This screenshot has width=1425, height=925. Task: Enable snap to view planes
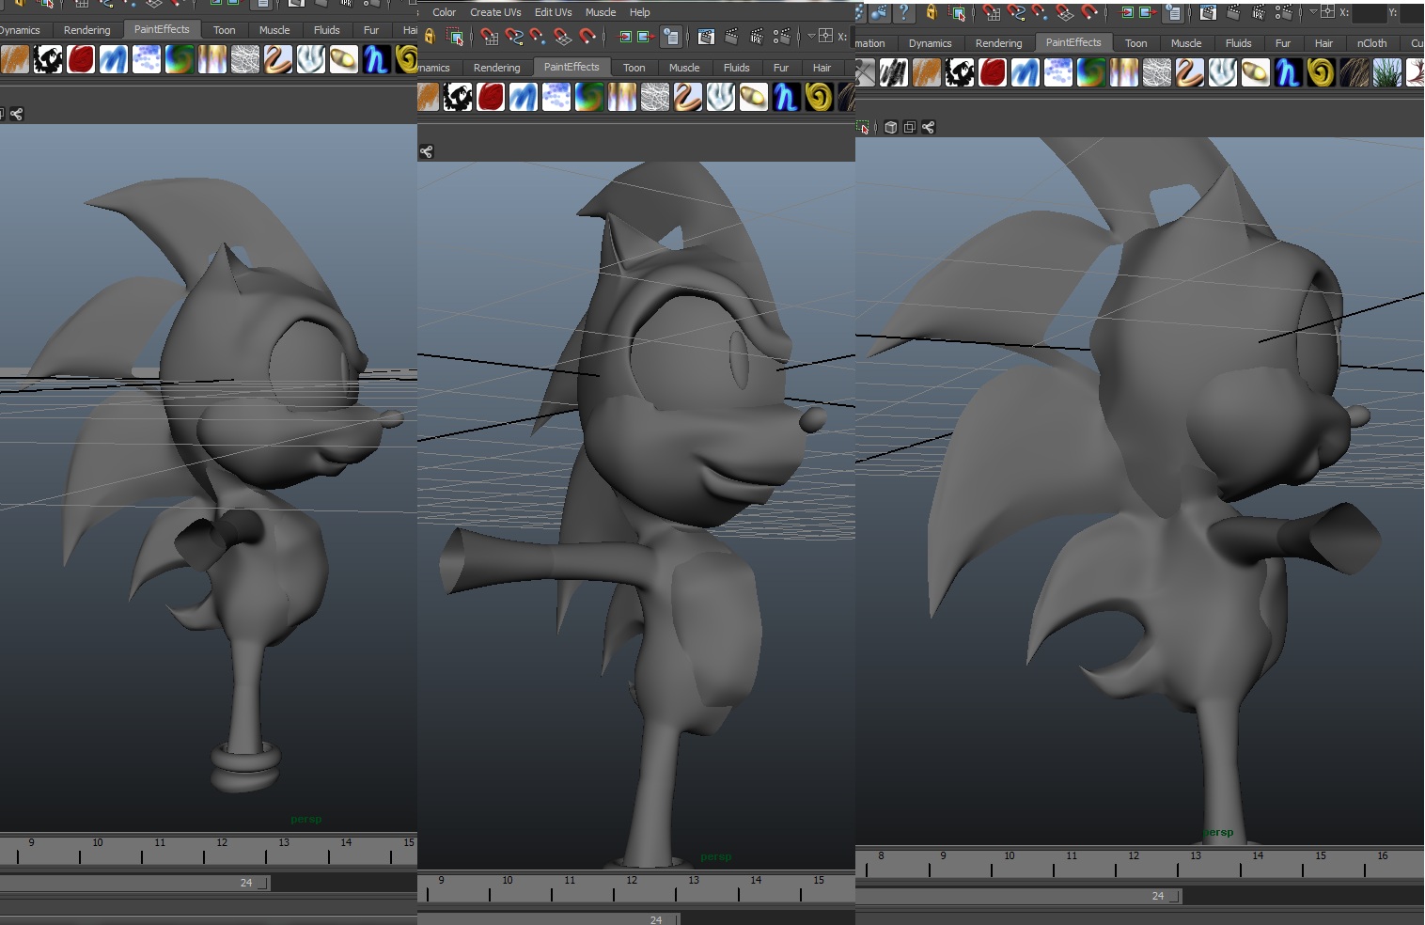[562, 38]
